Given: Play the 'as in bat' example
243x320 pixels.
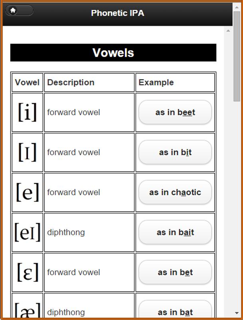Looking at the screenshot, I should pyautogui.click(x=175, y=309).
